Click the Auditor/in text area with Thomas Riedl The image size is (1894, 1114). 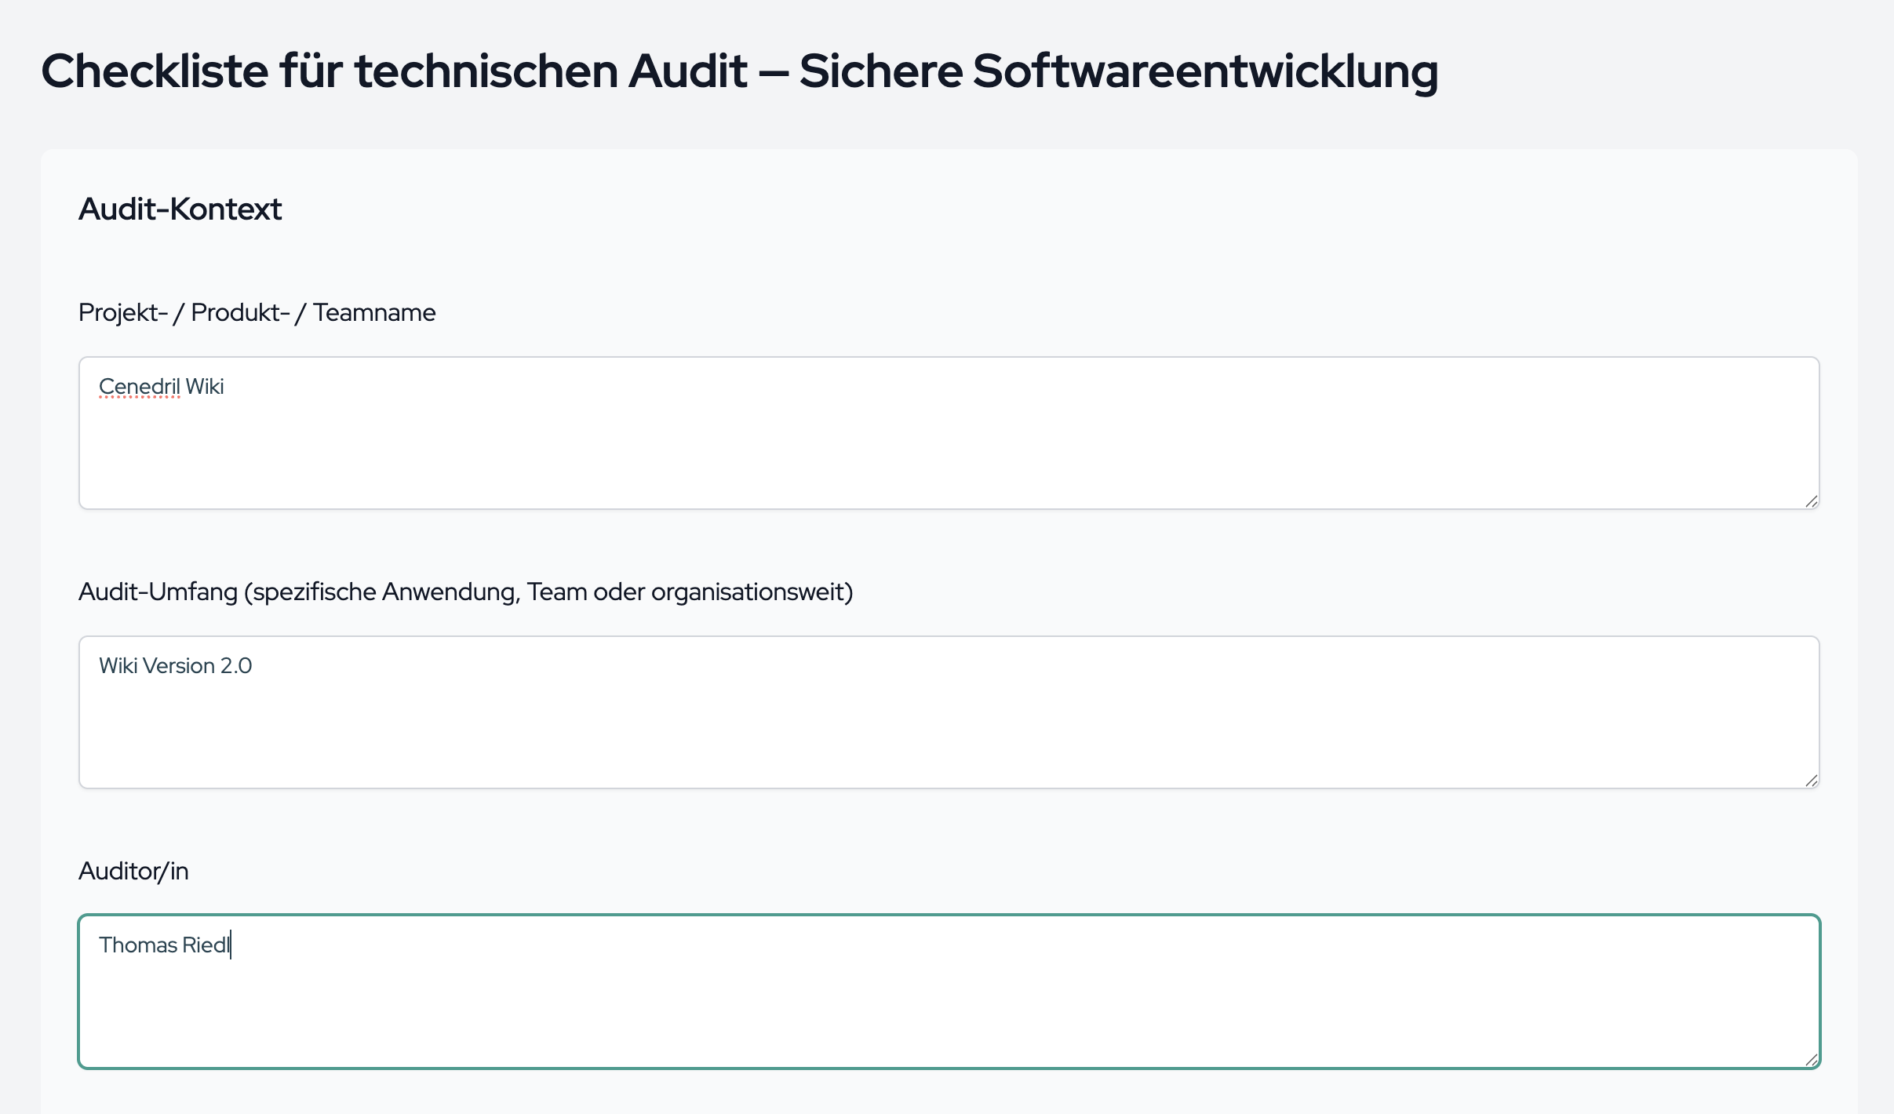tap(949, 992)
